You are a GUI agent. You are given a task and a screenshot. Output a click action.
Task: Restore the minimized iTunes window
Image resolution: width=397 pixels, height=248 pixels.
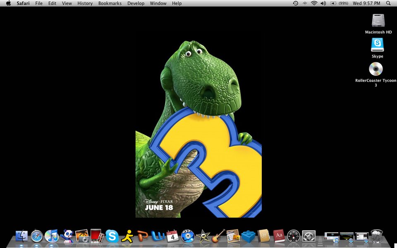[x=331, y=237]
